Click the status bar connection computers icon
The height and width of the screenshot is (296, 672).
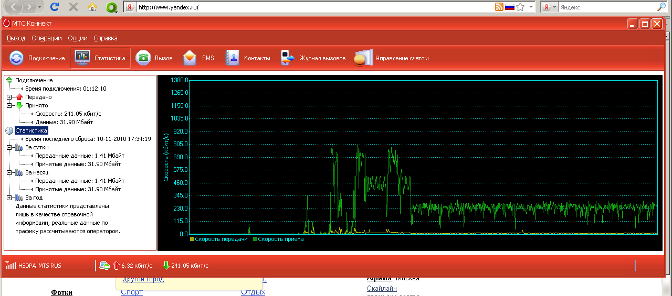(x=104, y=266)
